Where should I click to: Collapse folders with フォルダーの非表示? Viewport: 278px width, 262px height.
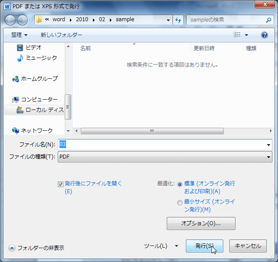point(36,248)
